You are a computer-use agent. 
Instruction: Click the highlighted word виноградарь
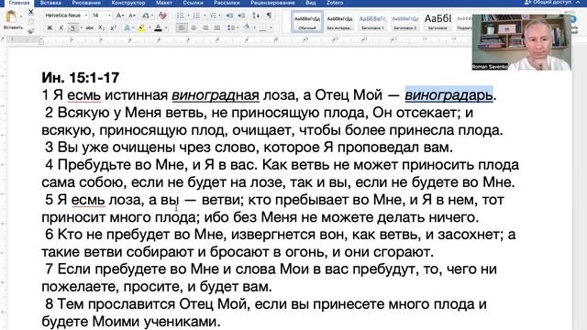(x=449, y=95)
